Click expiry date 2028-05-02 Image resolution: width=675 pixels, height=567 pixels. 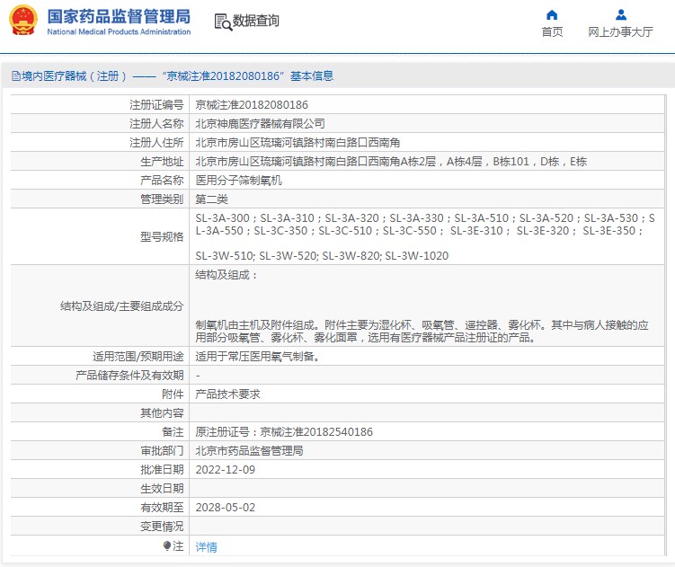(225, 508)
